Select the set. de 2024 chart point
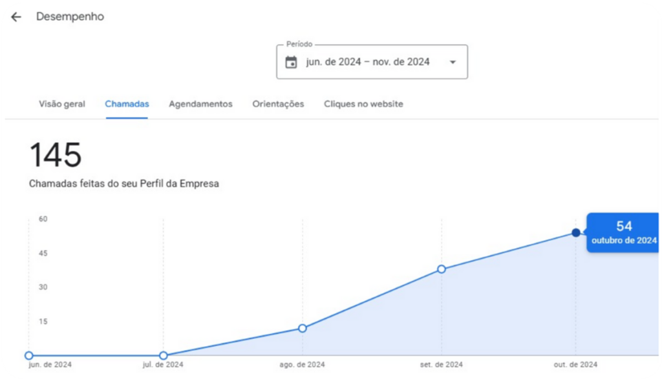The height and width of the screenshot is (379, 662). coord(441,269)
